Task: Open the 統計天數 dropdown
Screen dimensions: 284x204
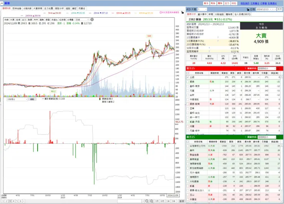Action: [202, 9]
